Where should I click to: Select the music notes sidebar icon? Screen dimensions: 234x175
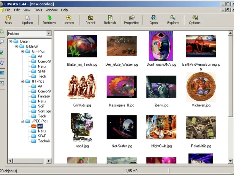tap(2, 63)
